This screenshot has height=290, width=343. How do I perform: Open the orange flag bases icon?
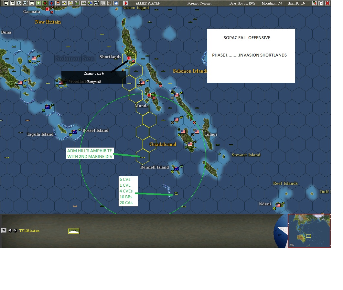tap(58, 3)
